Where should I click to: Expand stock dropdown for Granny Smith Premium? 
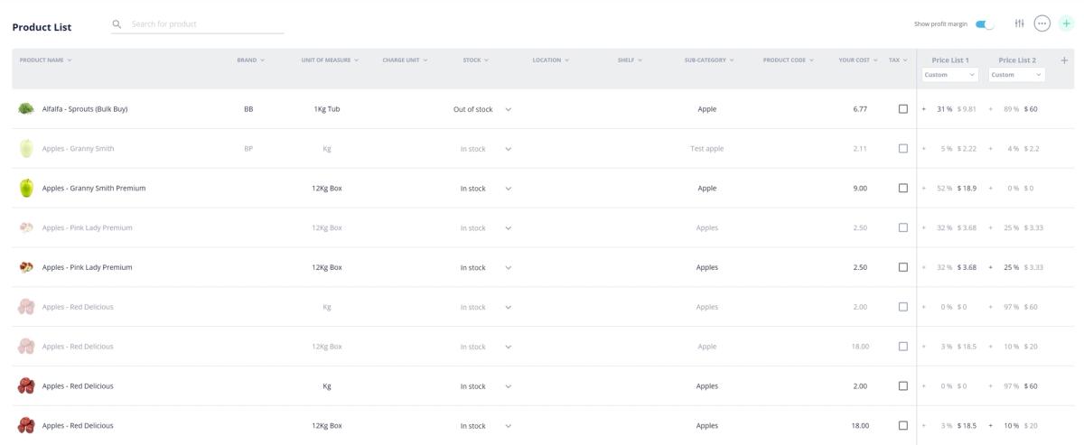pos(508,189)
